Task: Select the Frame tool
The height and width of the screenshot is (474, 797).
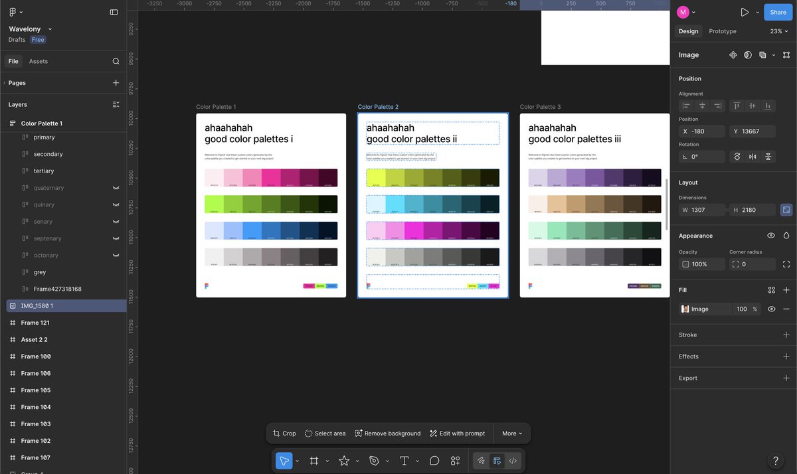Action: [314, 461]
